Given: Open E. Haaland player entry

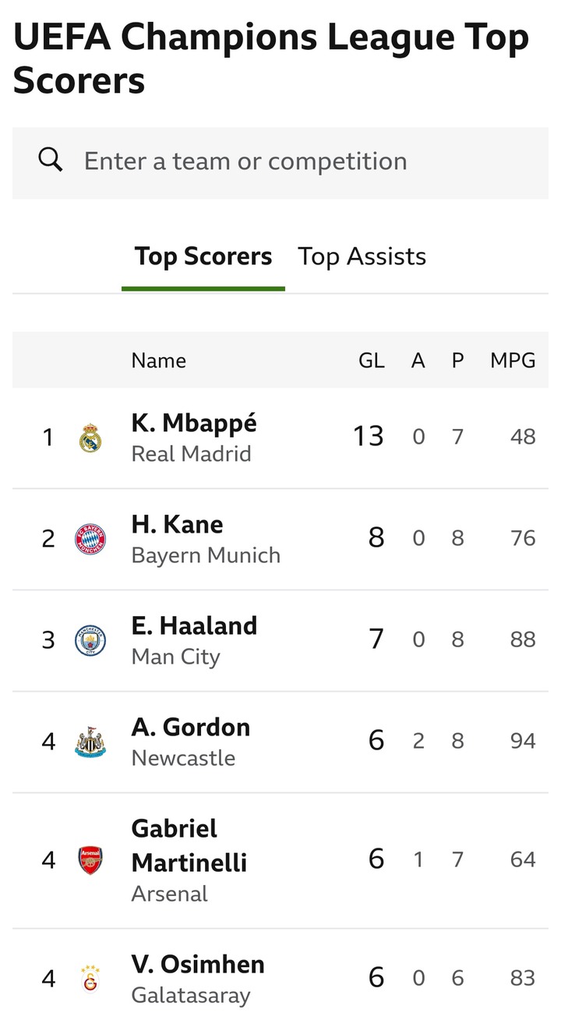Looking at the screenshot, I should point(194,626).
